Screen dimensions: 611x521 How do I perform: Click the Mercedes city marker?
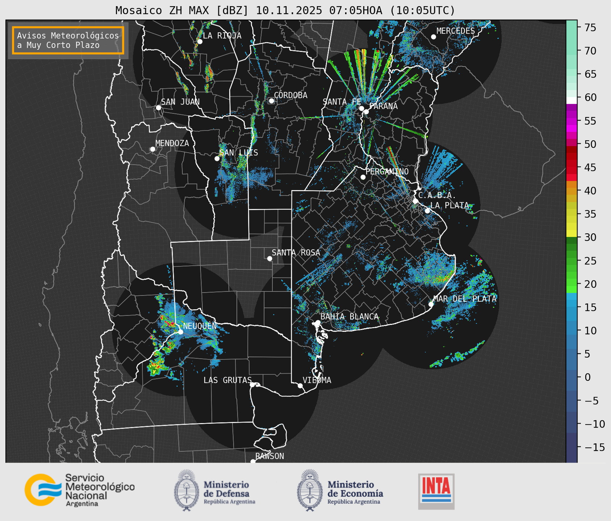pos(433,37)
